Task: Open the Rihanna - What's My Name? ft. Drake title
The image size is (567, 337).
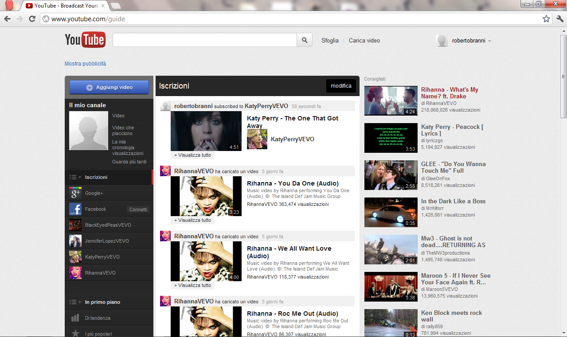Action: pos(450,93)
